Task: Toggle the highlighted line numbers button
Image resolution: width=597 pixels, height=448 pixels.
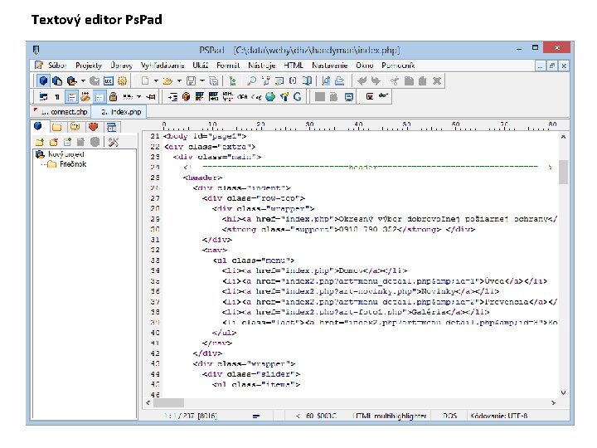Action: coord(71,97)
